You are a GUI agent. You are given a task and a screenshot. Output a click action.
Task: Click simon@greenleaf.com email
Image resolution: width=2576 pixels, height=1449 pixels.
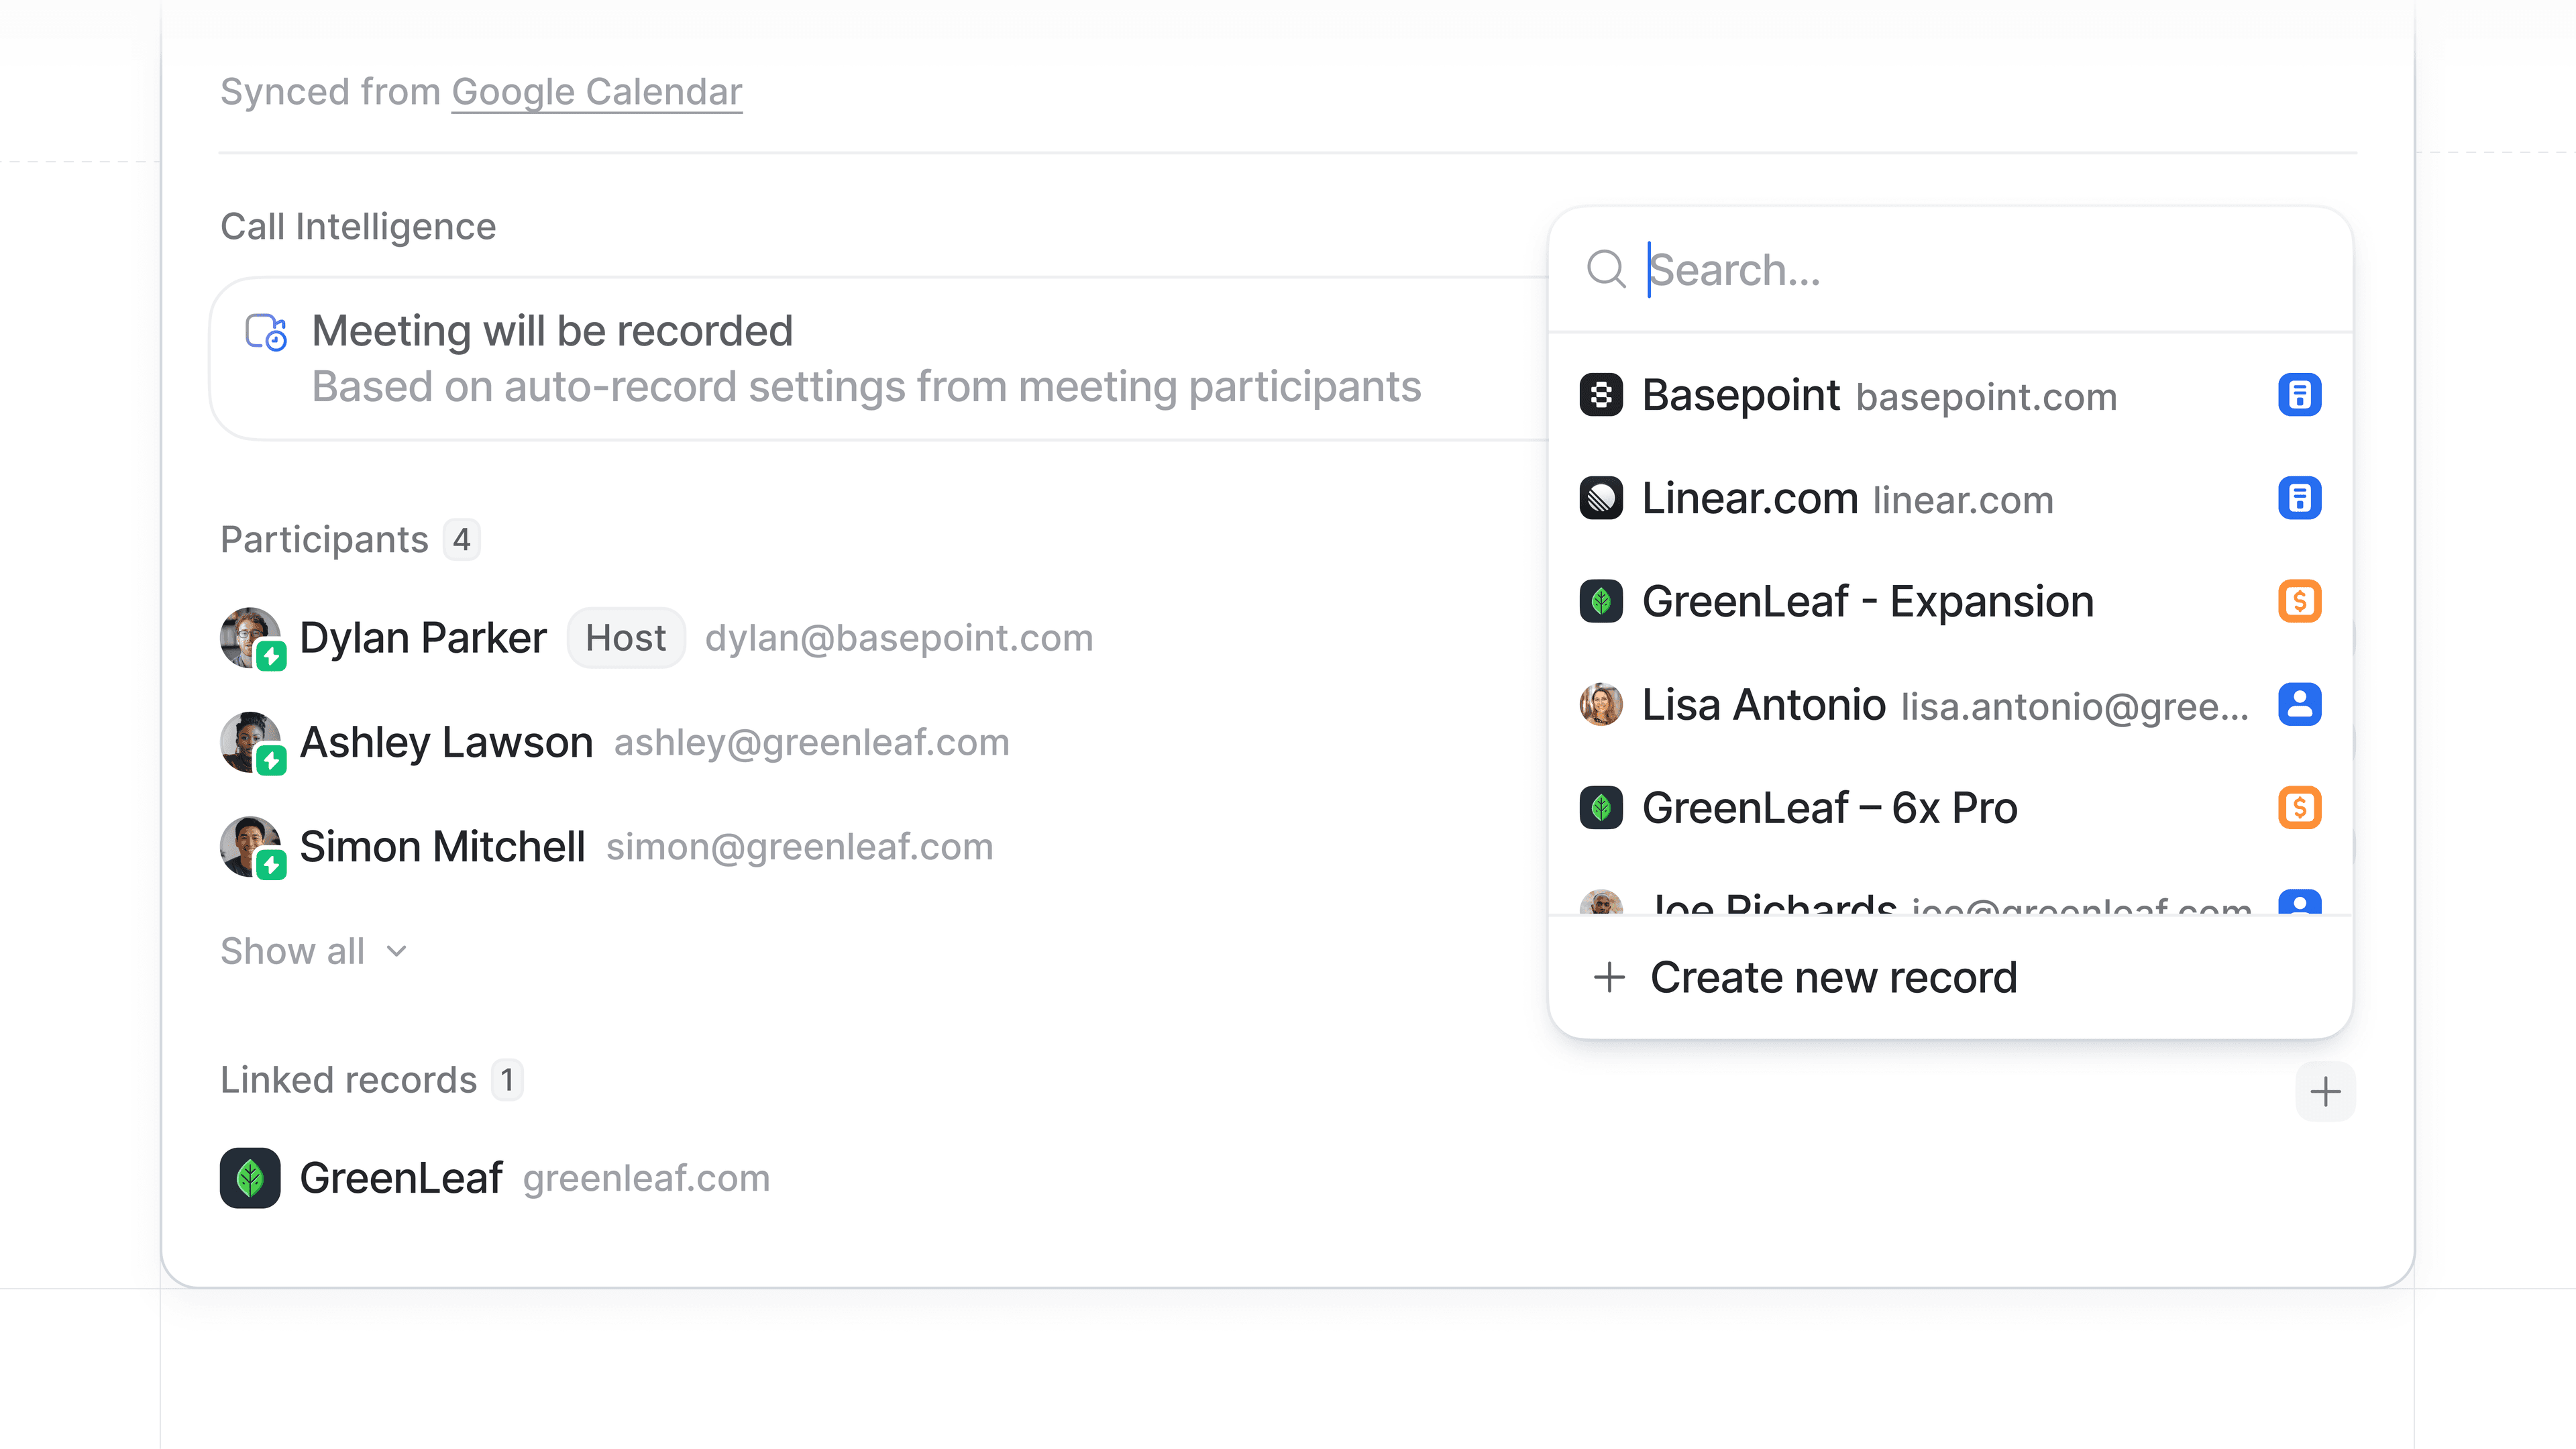[800, 847]
